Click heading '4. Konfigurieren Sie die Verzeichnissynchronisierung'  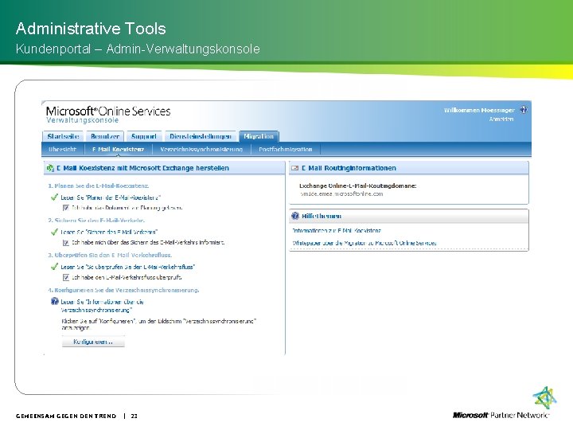point(123,290)
